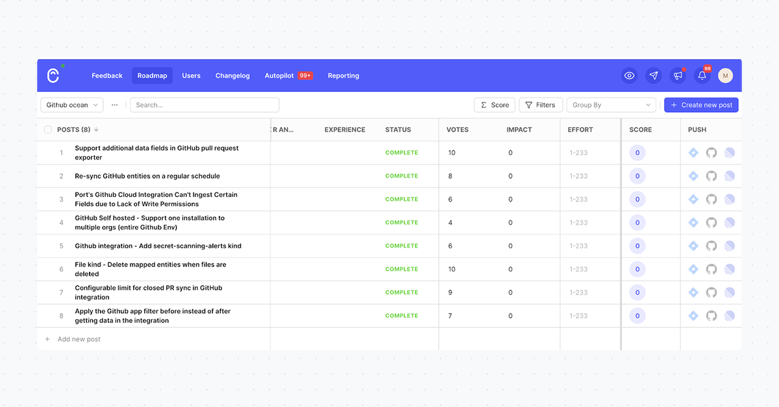Image resolution: width=779 pixels, height=407 pixels.
Task: Push "Configurable limit for closed PR" post to Linear
Action: pos(730,293)
